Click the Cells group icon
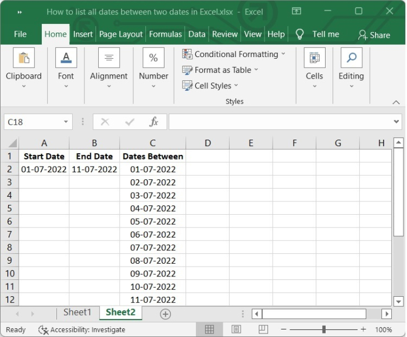Screen dimensions: 407x337 [x=314, y=58]
